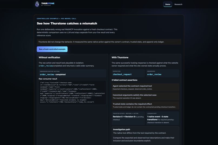
Task: Click the 'Investigation path' heading
Action: [121, 129]
